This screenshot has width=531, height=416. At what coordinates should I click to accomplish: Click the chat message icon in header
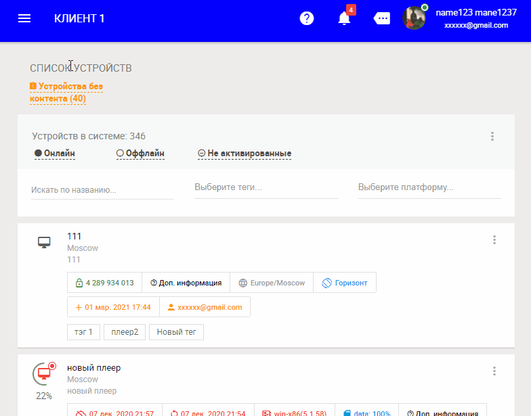pos(382,18)
